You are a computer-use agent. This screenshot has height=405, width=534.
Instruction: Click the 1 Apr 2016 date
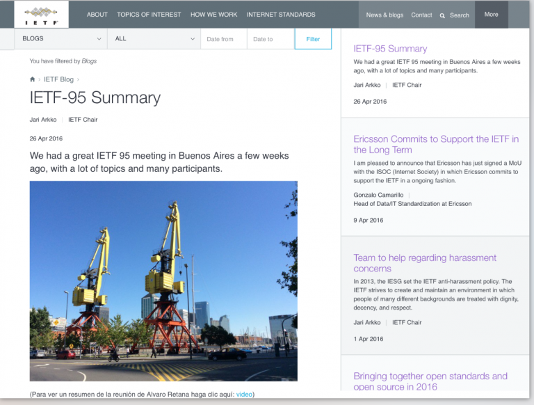coord(368,339)
